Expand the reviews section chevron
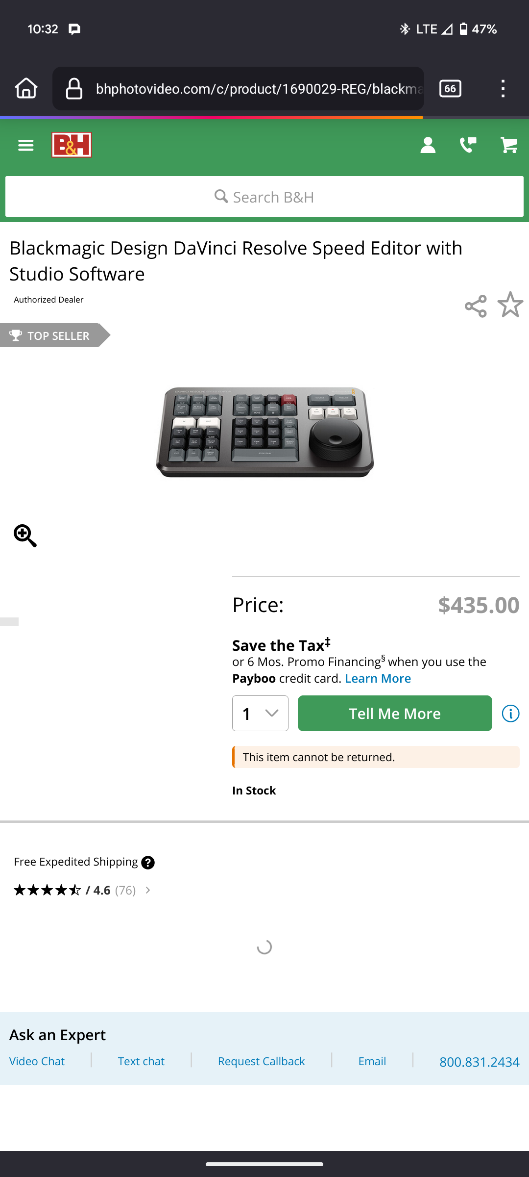 point(147,890)
